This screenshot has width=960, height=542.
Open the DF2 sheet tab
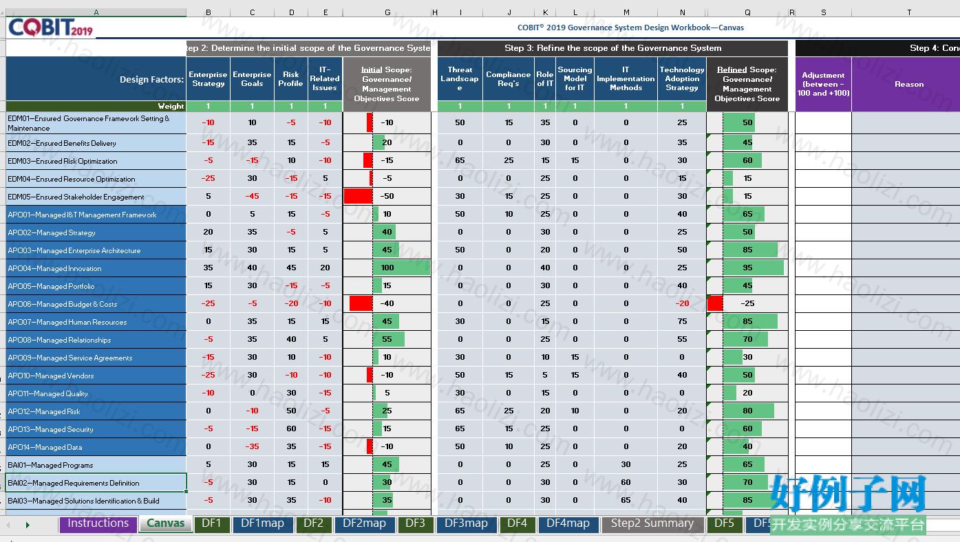(313, 523)
